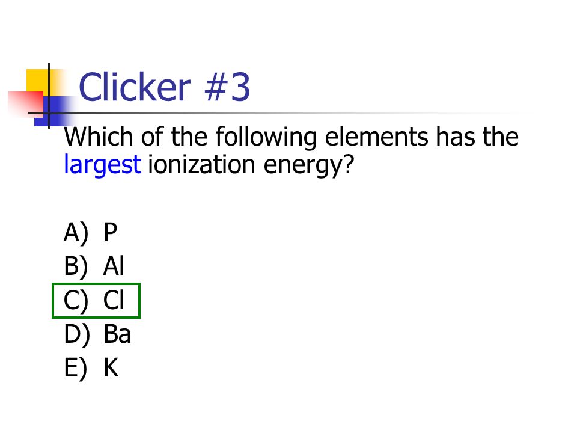Click the blue word "largest"

102,164
